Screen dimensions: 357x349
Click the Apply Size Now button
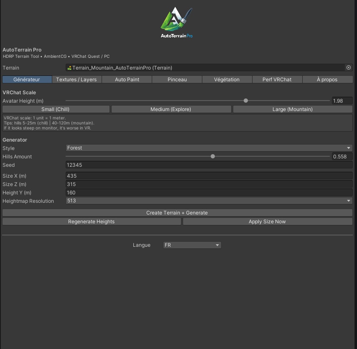click(268, 221)
